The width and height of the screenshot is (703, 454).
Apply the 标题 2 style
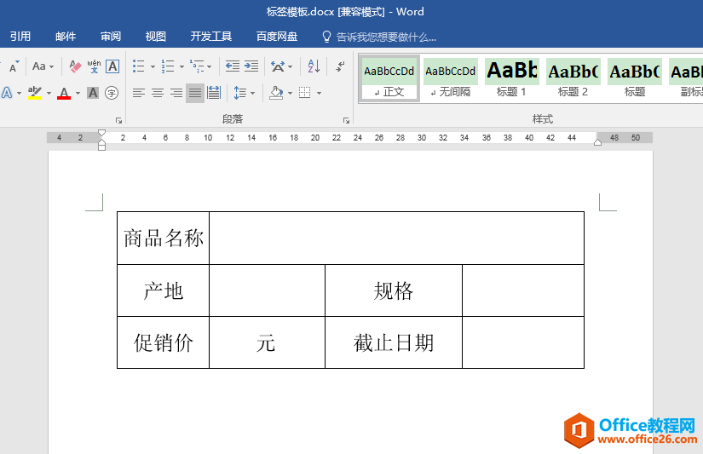[x=573, y=78]
